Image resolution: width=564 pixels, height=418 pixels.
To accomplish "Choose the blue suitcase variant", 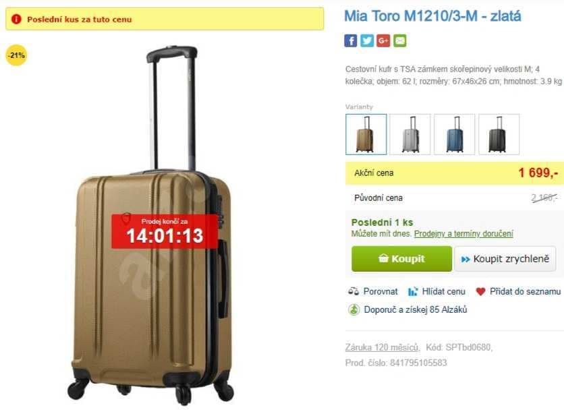I will 455,134.
